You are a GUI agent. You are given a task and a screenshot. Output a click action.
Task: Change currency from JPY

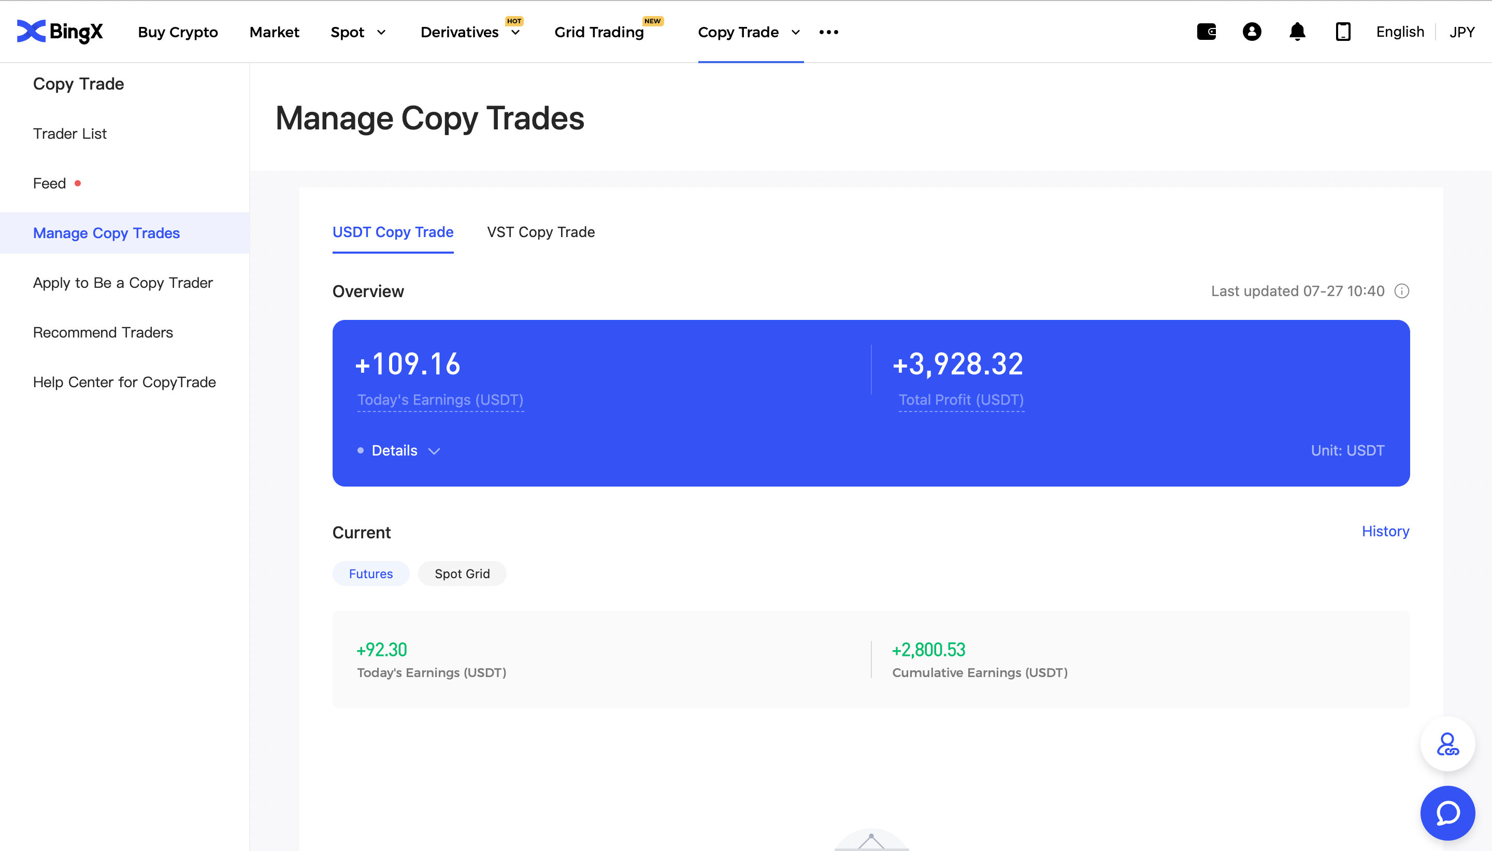pos(1461,32)
